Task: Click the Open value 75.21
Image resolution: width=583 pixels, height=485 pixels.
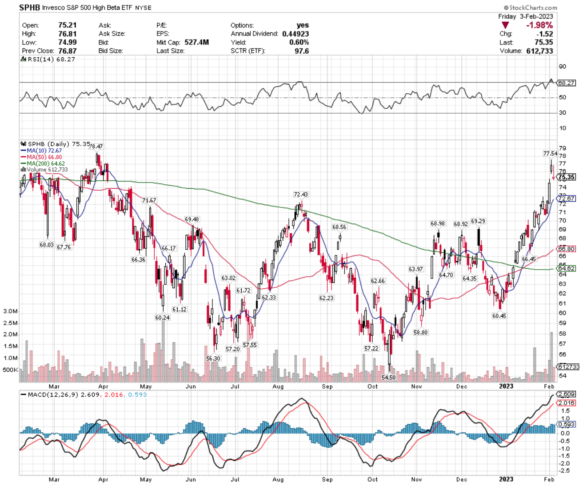Action: point(68,25)
